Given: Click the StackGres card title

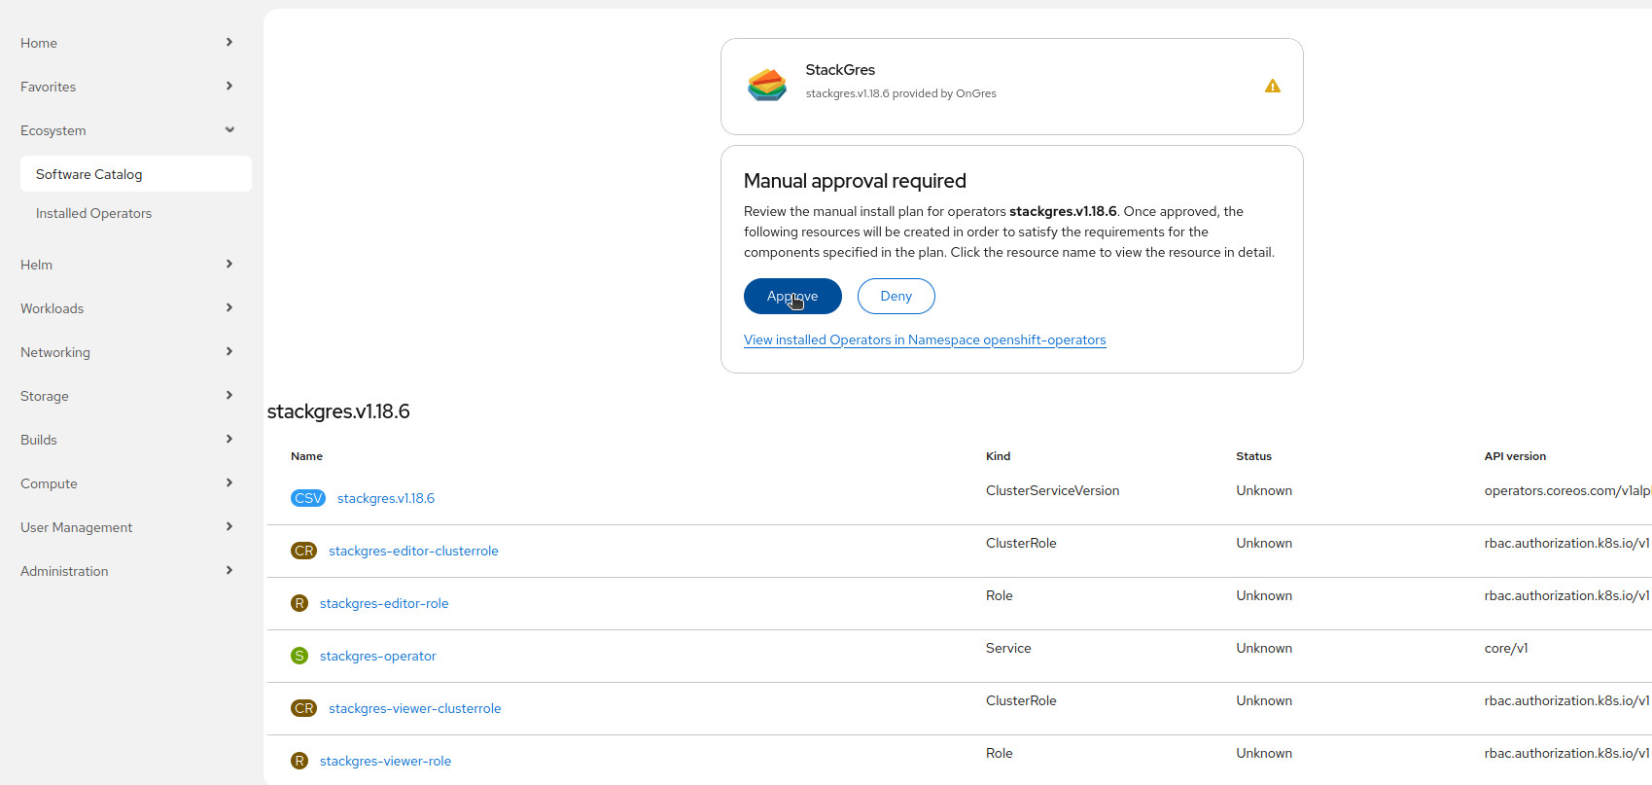Looking at the screenshot, I should coord(840,70).
